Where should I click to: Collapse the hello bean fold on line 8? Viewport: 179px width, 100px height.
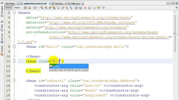(14, 46)
